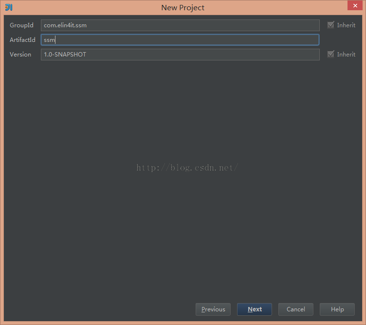The image size is (366, 325).
Task: Click the ArtifactId label
Action: click(x=22, y=40)
